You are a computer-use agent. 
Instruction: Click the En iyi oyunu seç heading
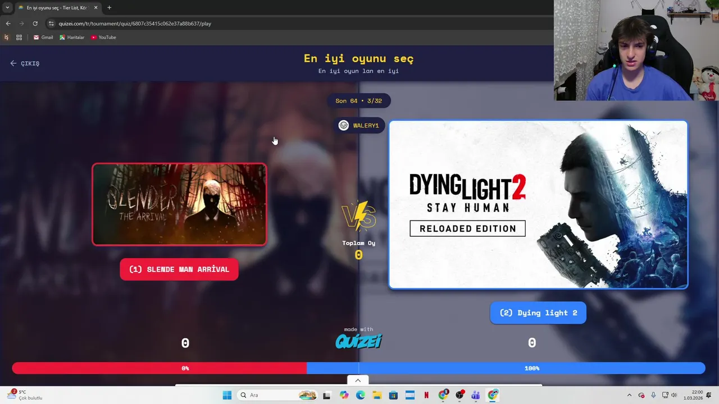pyautogui.click(x=358, y=58)
